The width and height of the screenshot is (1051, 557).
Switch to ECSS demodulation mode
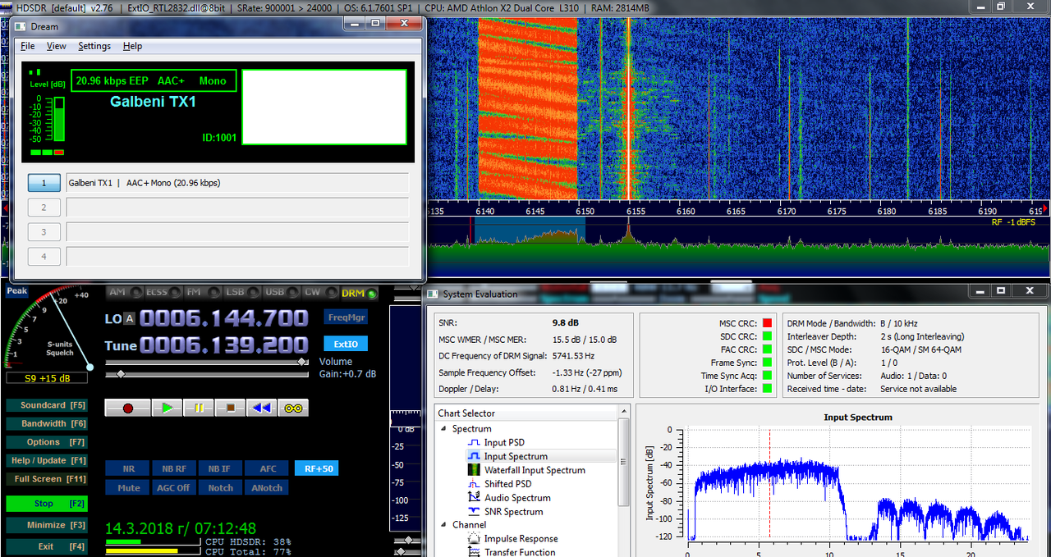[163, 292]
